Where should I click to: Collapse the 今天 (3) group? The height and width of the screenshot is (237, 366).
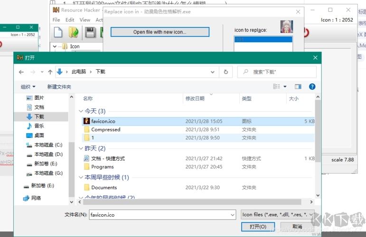81,111
